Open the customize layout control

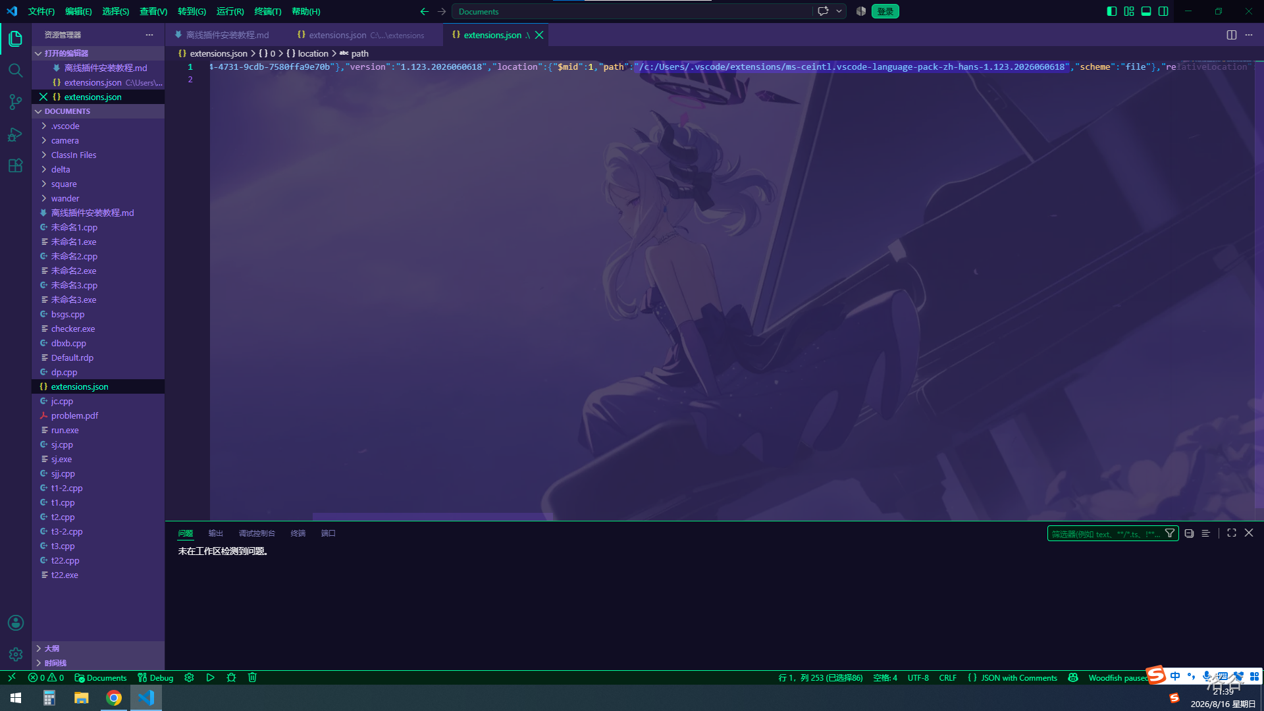(x=1129, y=11)
